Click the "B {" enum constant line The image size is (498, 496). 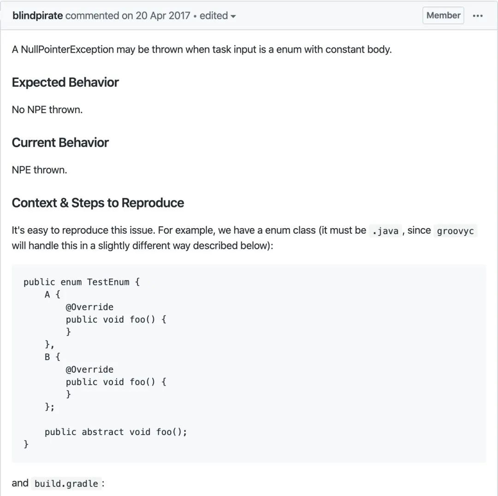(53, 357)
